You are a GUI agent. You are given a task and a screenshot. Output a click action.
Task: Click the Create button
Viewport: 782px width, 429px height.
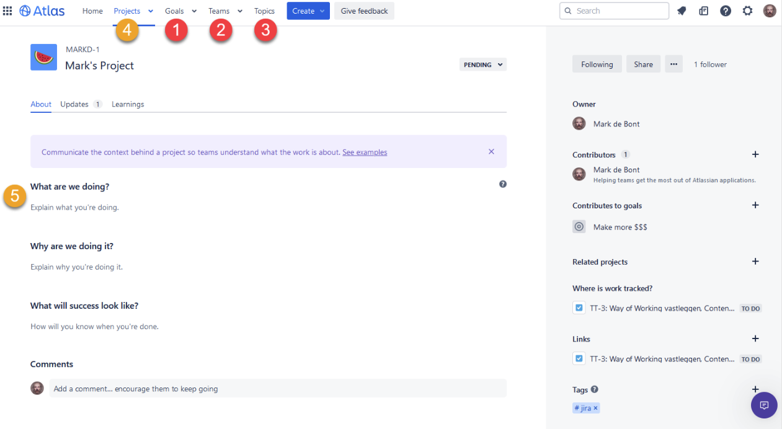308,11
